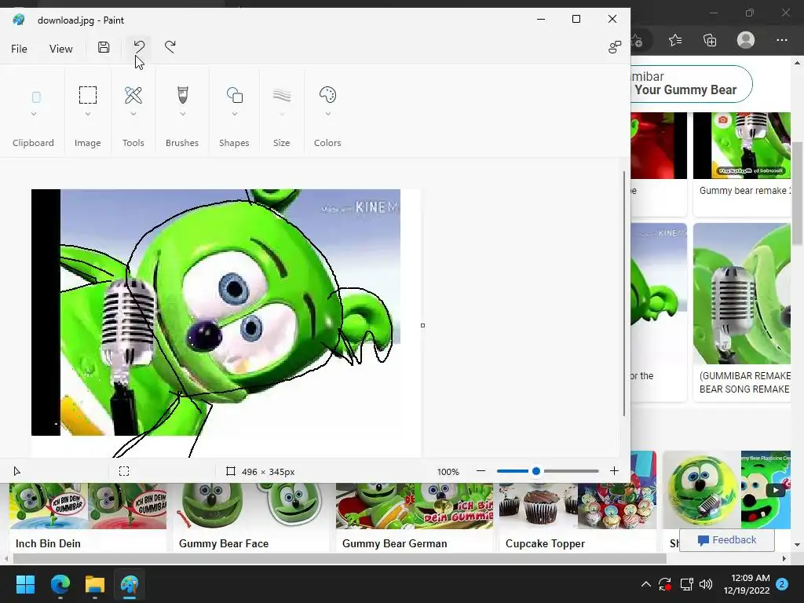This screenshot has width=804, height=603.
Task: Show hidden system tray icons
Action: pyautogui.click(x=646, y=584)
